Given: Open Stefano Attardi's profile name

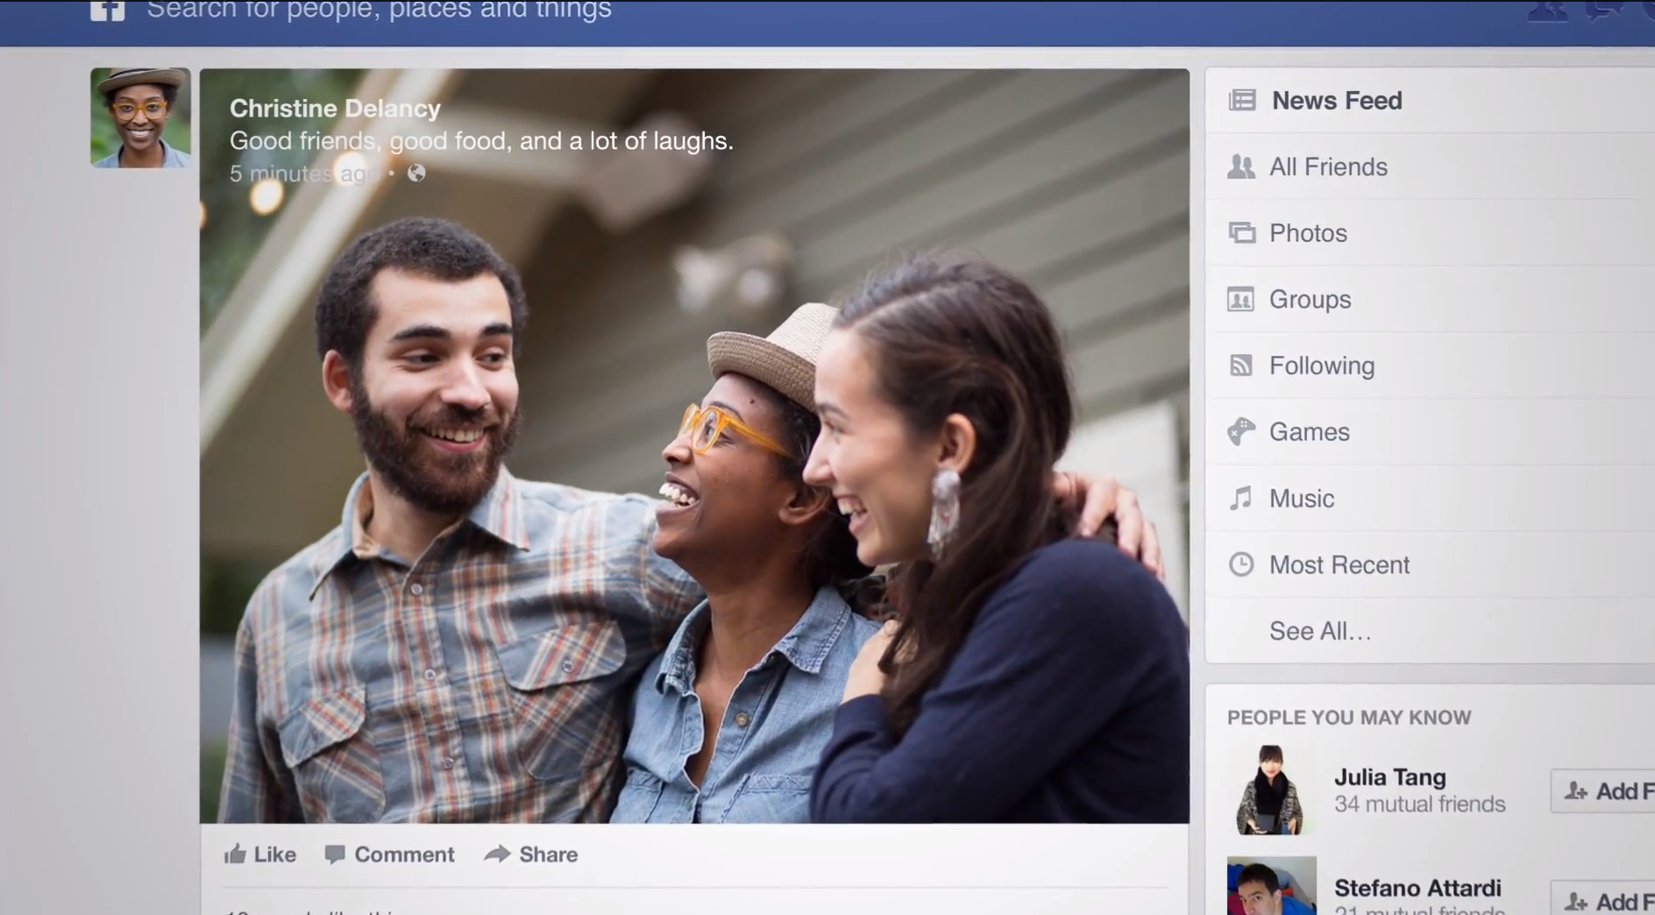Looking at the screenshot, I should click(x=1417, y=888).
